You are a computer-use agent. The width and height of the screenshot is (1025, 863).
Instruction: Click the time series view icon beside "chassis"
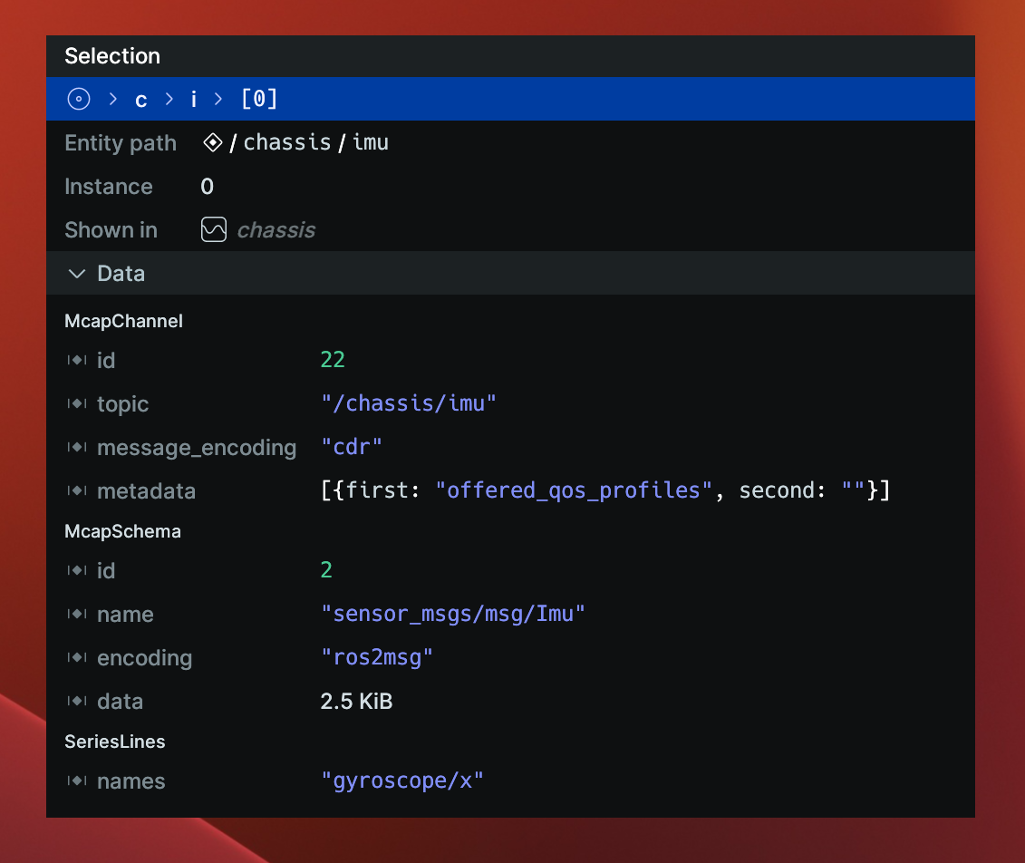tap(214, 229)
